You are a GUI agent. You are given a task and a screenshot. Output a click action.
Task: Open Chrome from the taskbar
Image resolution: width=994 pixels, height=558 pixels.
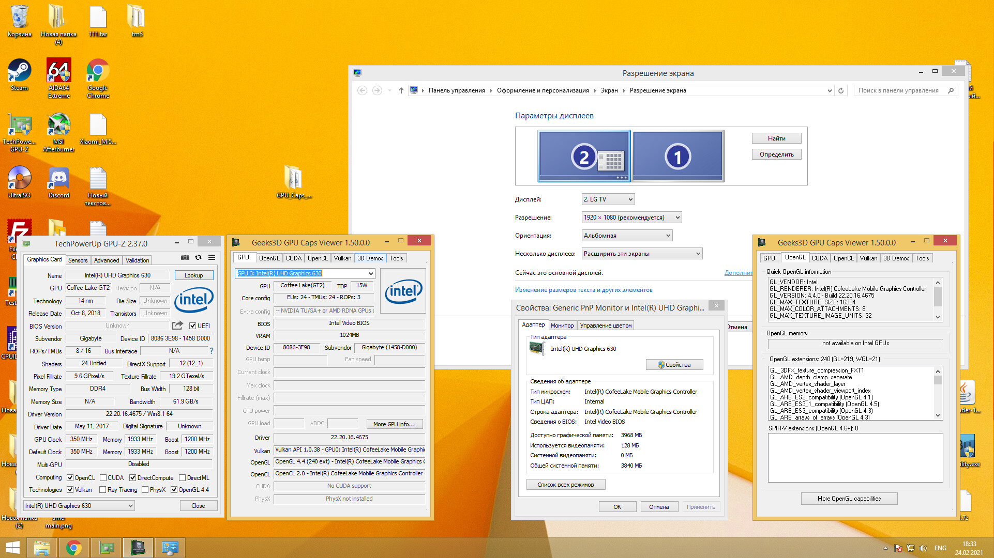(x=74, y=548)
